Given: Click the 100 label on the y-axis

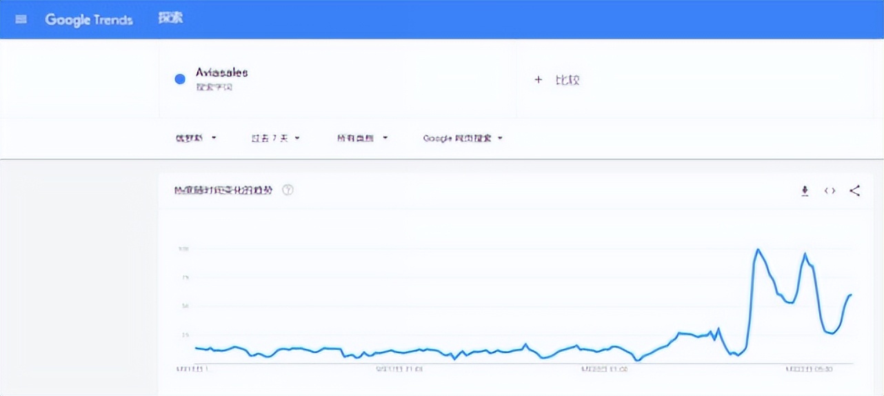Looking at the screenshot, I should click(183, 248).
